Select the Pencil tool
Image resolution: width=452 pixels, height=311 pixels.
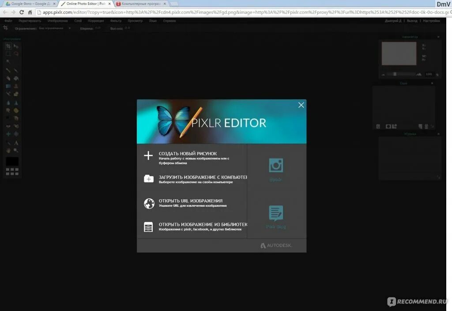8,70
